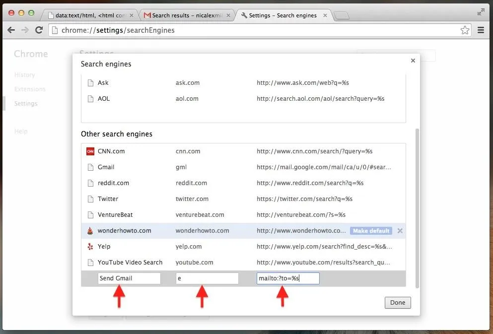Screen dimensions: 493x334
Task: Select the YouTube Video Search name
Action: [x=130, y=263]
